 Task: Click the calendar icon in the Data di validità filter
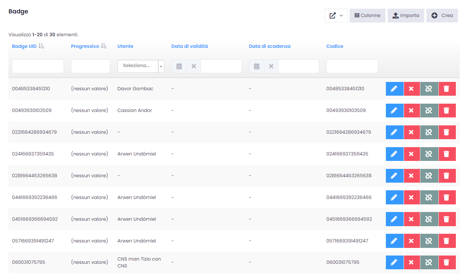click(x=179, y=66)
